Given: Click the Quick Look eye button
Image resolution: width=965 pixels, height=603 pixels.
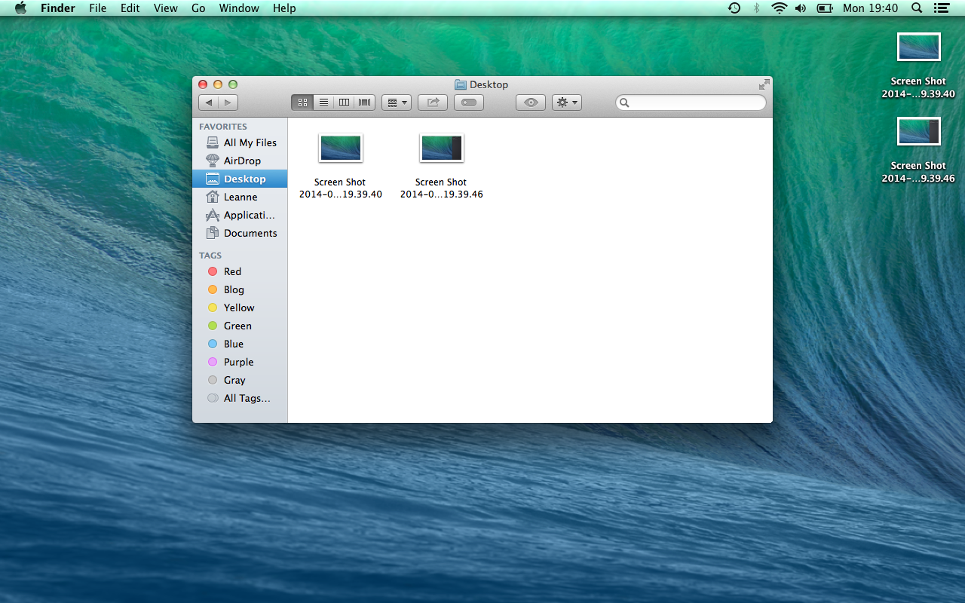Looking at the screenshot, I should 531,103.
